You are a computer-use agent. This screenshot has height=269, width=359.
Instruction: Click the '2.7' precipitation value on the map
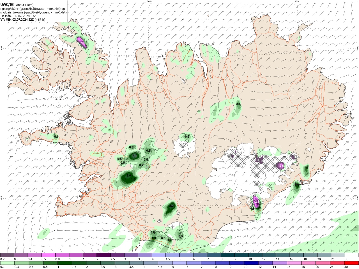pyautogui.click(x=134, y=155)
